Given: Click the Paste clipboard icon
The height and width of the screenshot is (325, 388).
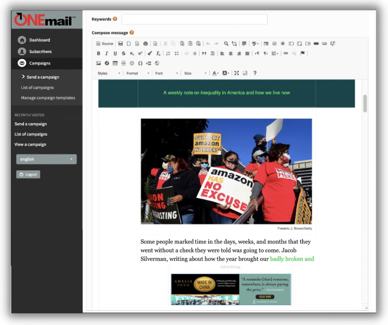Looking at the screenshot, I should (182, 44).
